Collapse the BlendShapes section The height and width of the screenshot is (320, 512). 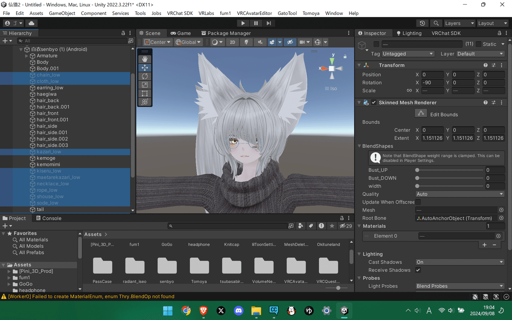coord(359,146)
